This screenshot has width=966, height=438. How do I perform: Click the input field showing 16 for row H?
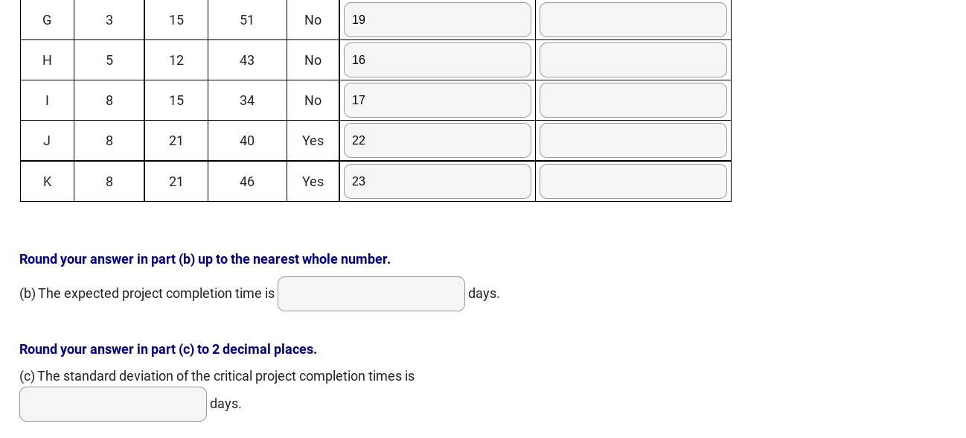tap(438, 60)
